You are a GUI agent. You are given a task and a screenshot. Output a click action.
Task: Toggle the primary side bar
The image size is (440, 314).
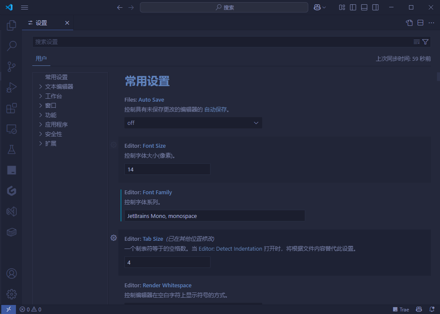[353, 7]
